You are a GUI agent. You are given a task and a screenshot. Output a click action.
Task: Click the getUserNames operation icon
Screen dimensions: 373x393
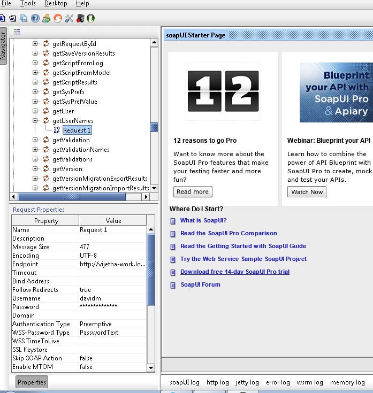pyautogui.click(x=45, y=120)
